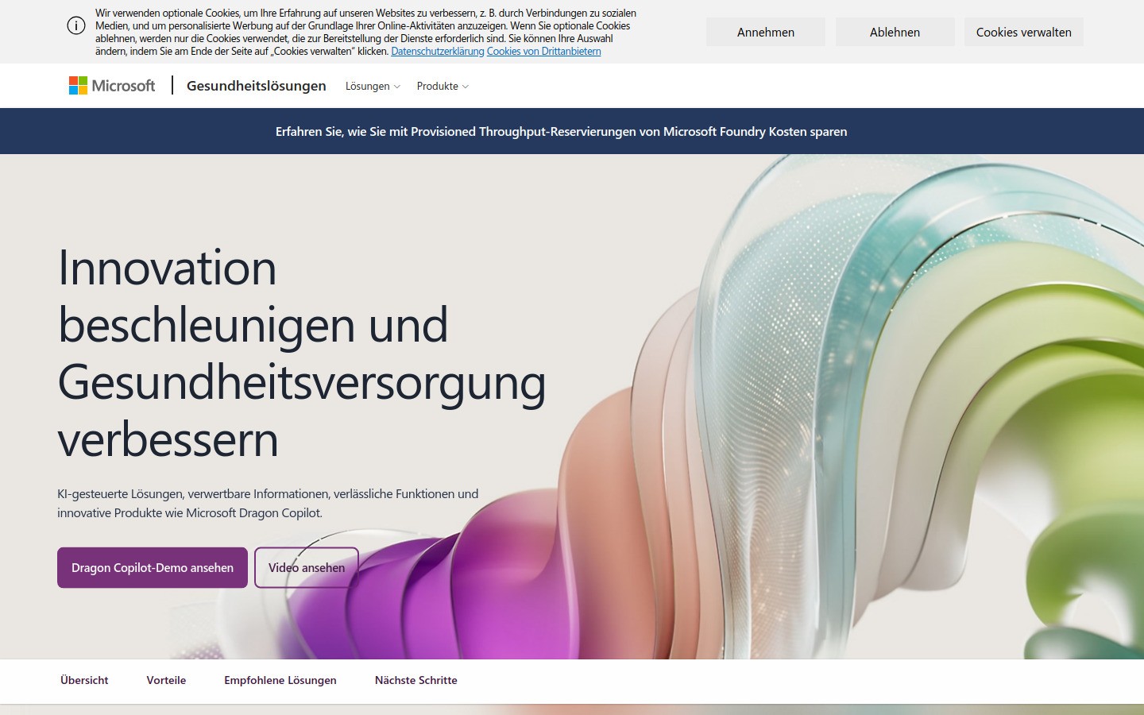Open the Empfohlene Lösungen section
The width and height of the screenshot is (1144, 715).
click(280, 680)
